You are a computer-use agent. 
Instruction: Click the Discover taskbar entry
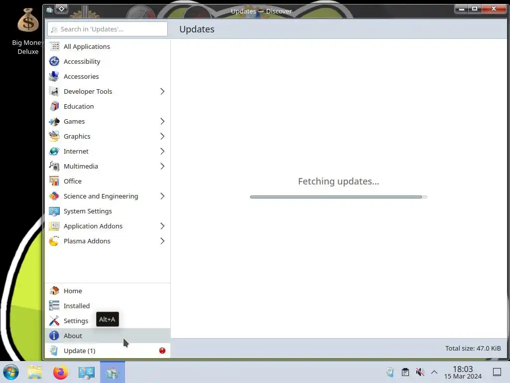(x=113, y=372)
